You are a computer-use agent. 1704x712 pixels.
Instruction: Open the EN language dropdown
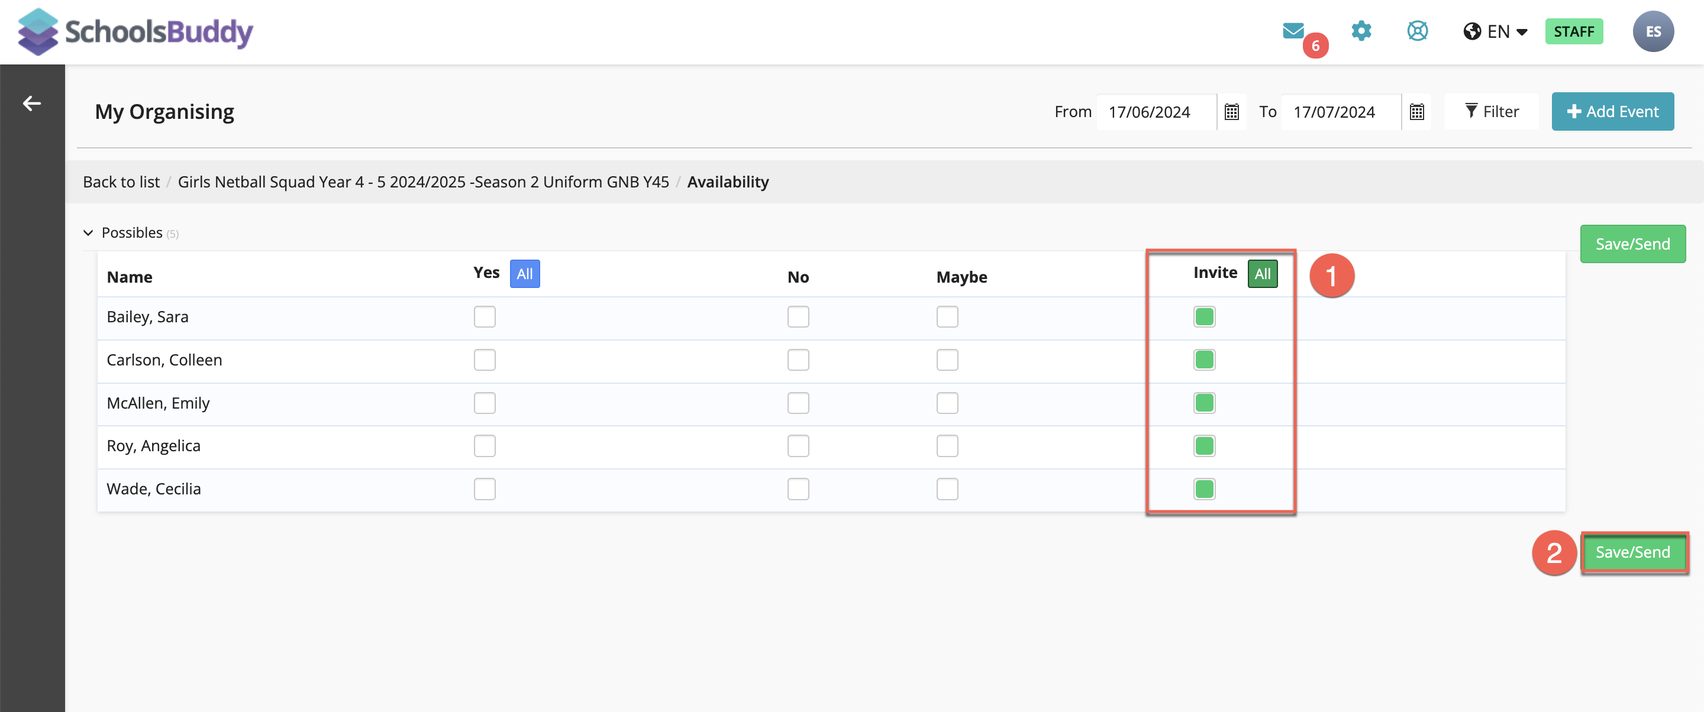(1506, 32)
